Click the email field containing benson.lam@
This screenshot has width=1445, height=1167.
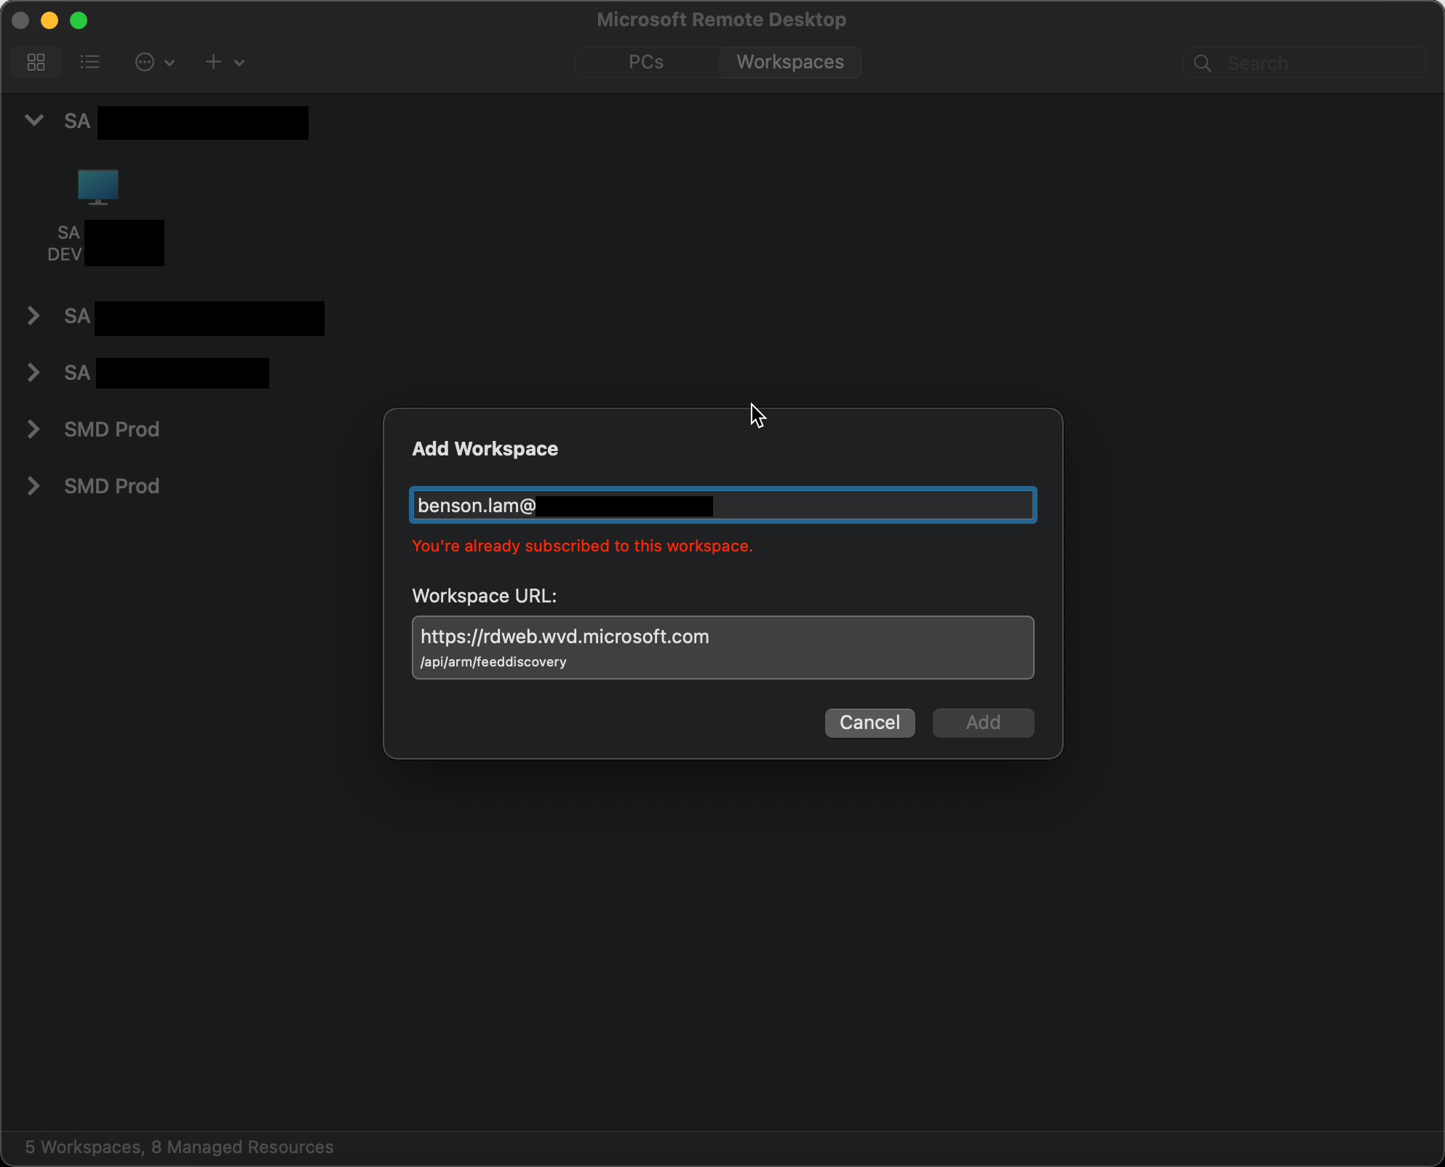723,505
